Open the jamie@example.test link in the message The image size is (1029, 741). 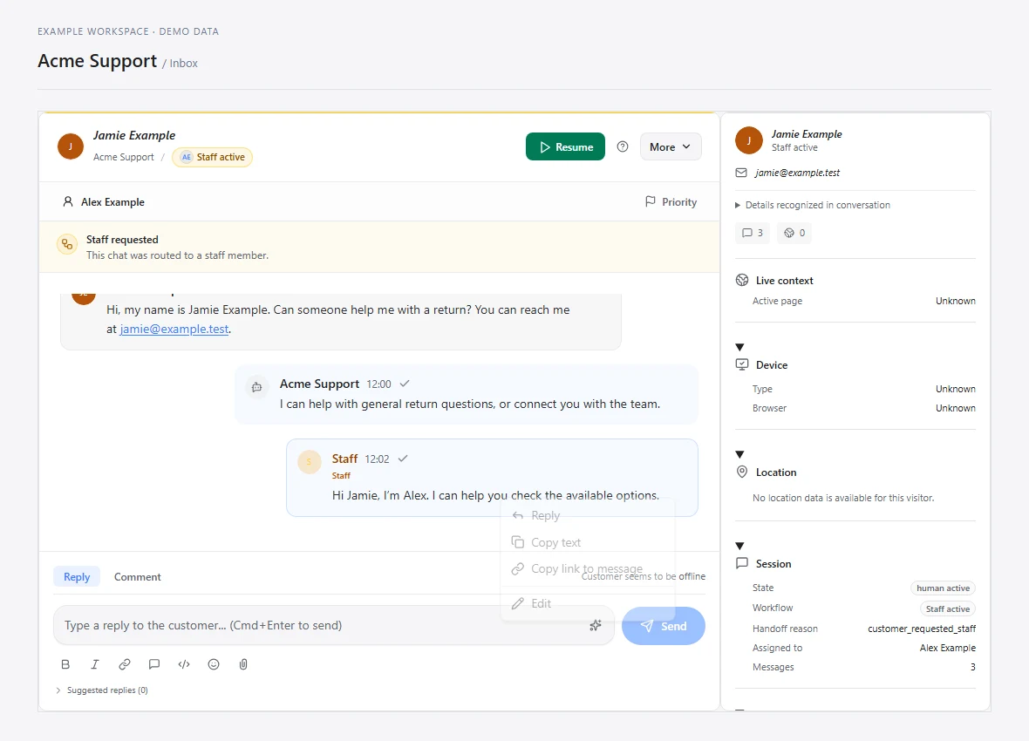click(x=174, y=329)
